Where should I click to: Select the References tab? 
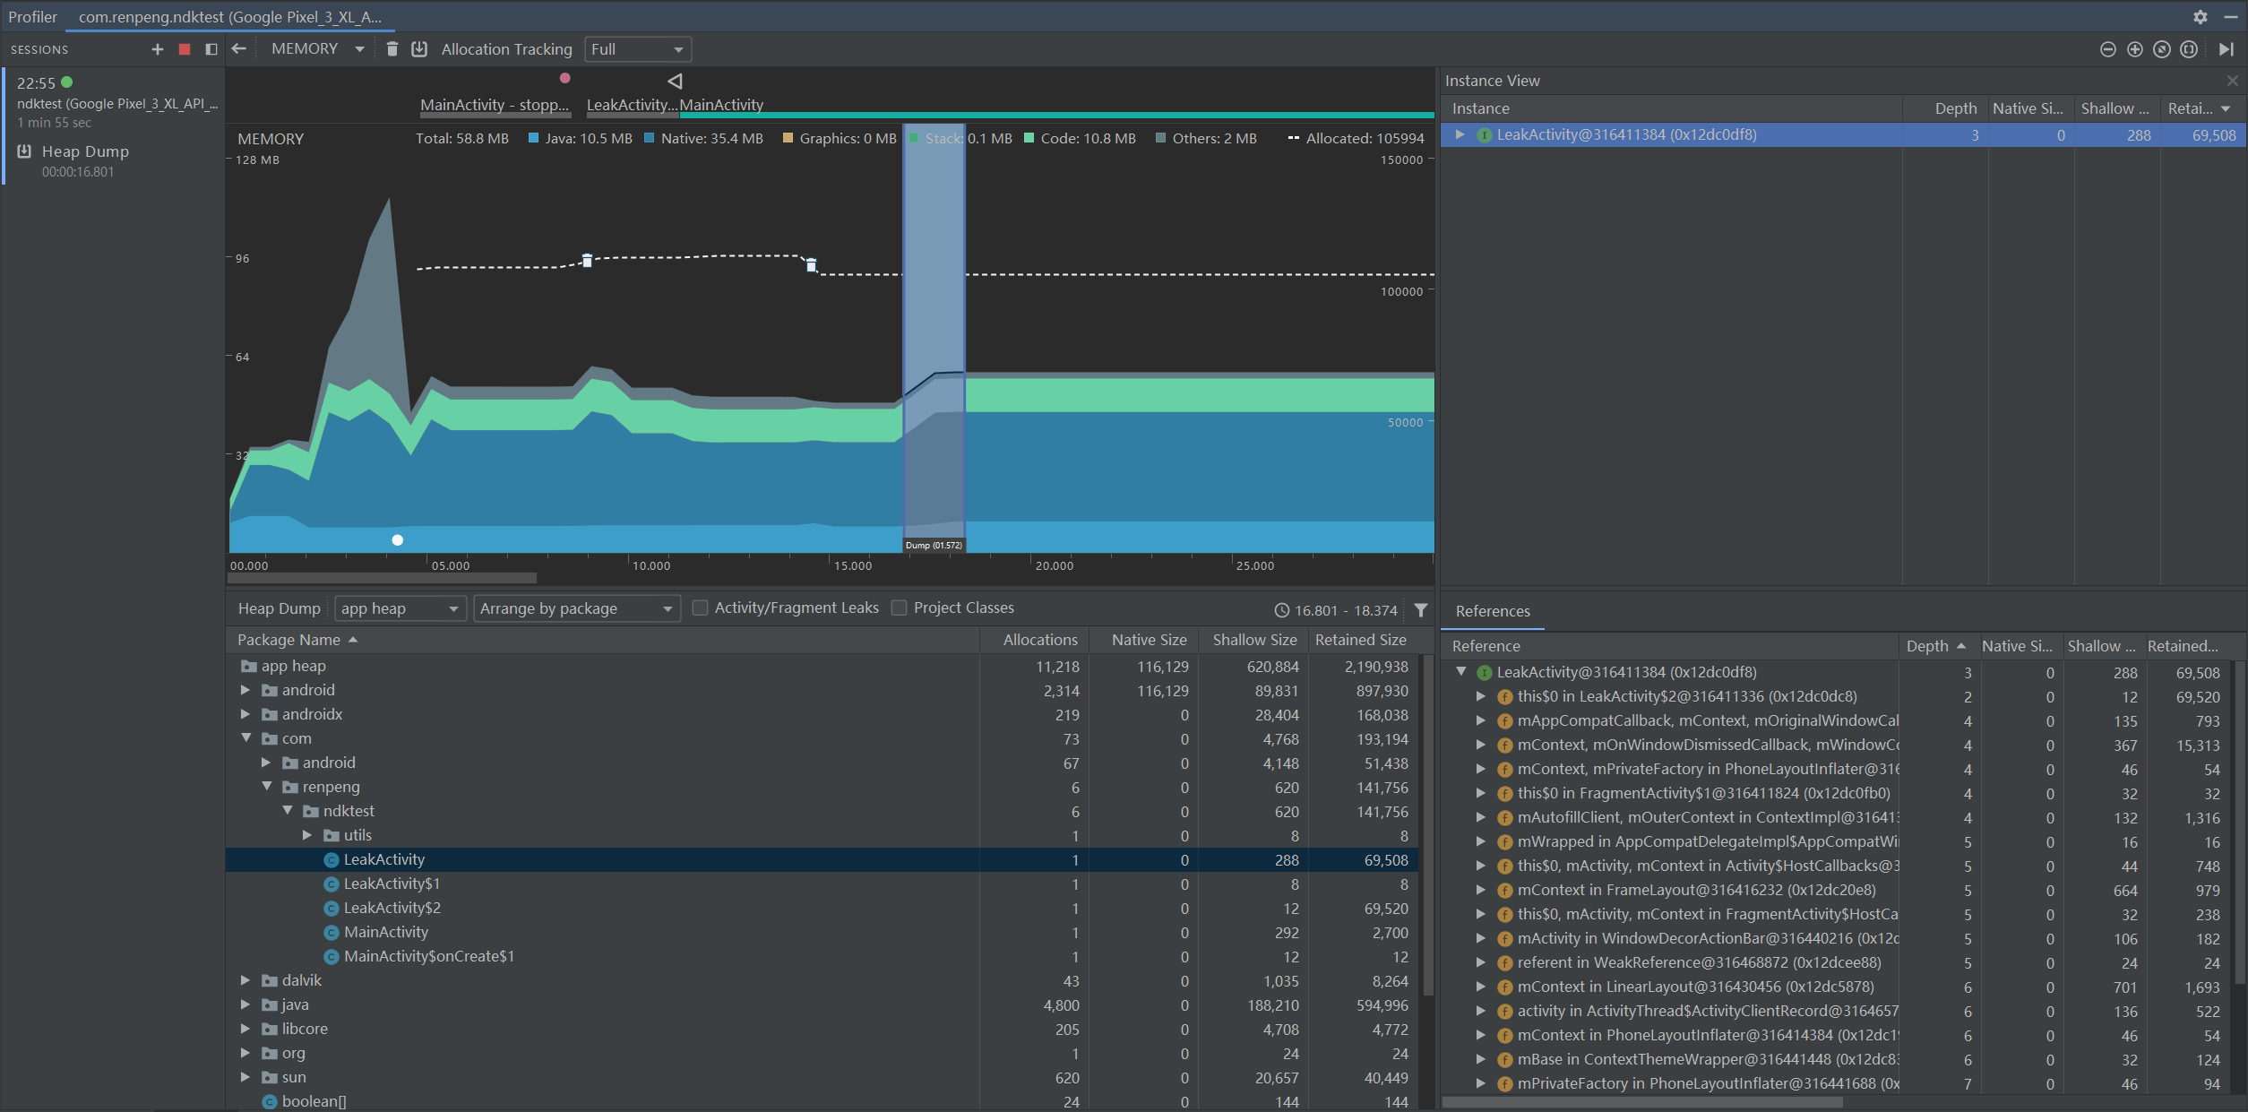click(1492, 611)
